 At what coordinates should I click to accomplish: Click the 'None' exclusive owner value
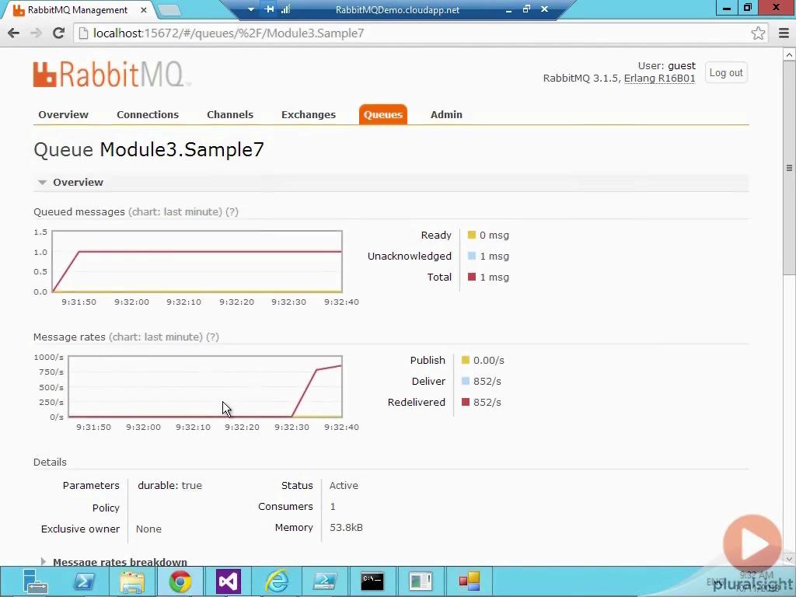[148, 529]
